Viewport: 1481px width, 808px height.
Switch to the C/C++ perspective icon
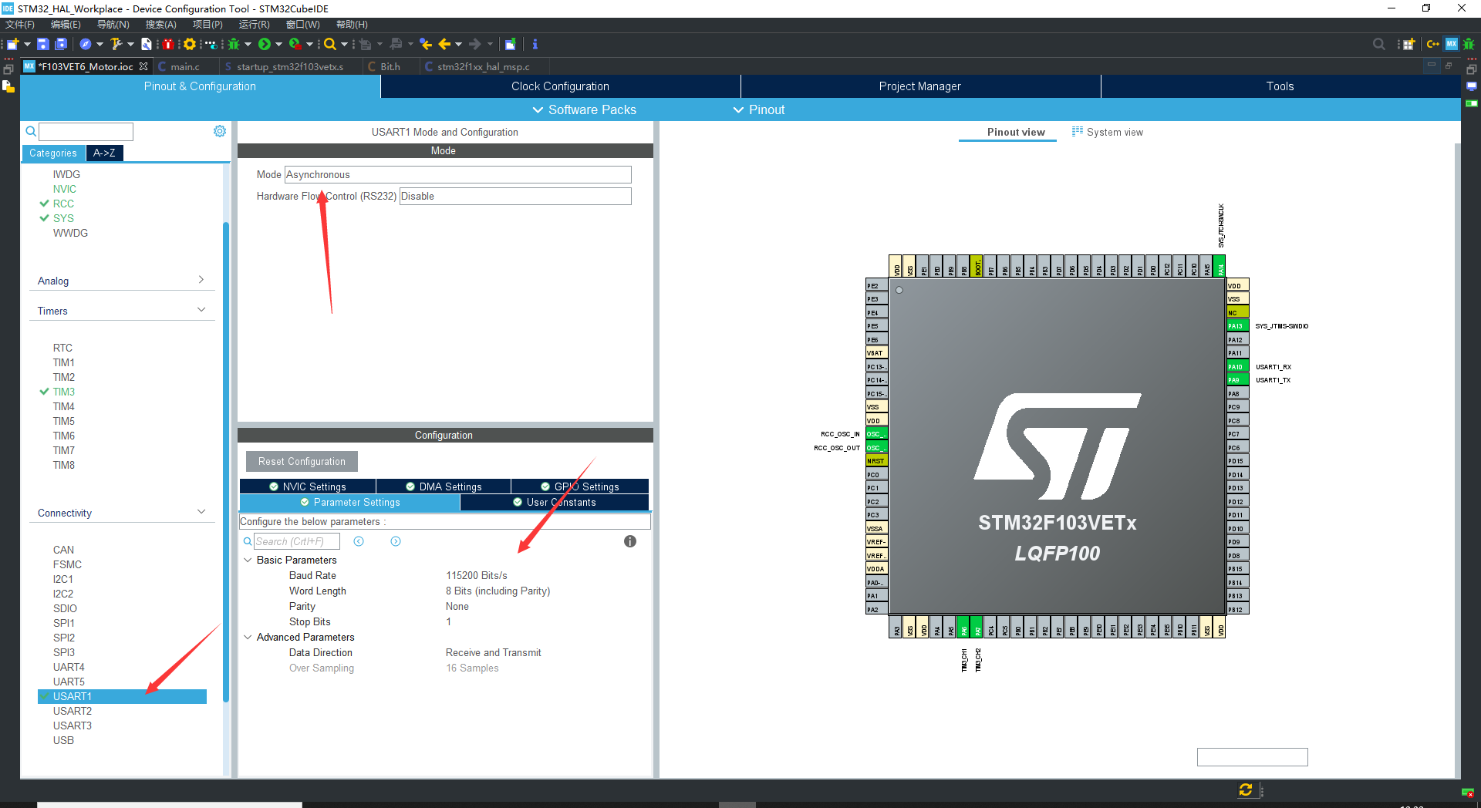1432,44
